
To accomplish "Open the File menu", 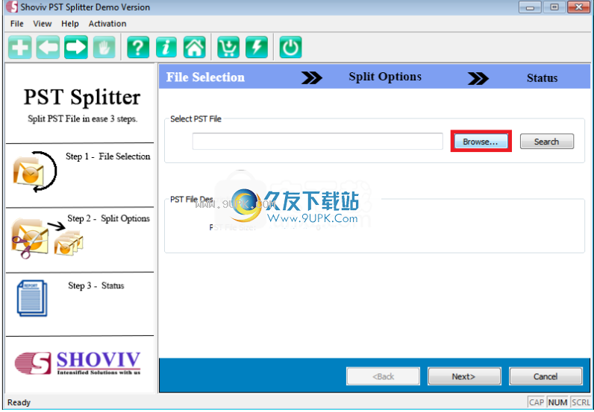I will (16, 23).
